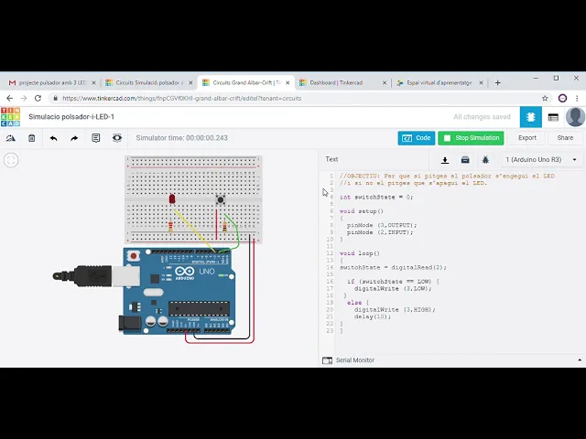The height and width of the screenshot is (439, 586).
Task: Click line 'switchState = digitalRead(2);'
Action: (393, 267)
